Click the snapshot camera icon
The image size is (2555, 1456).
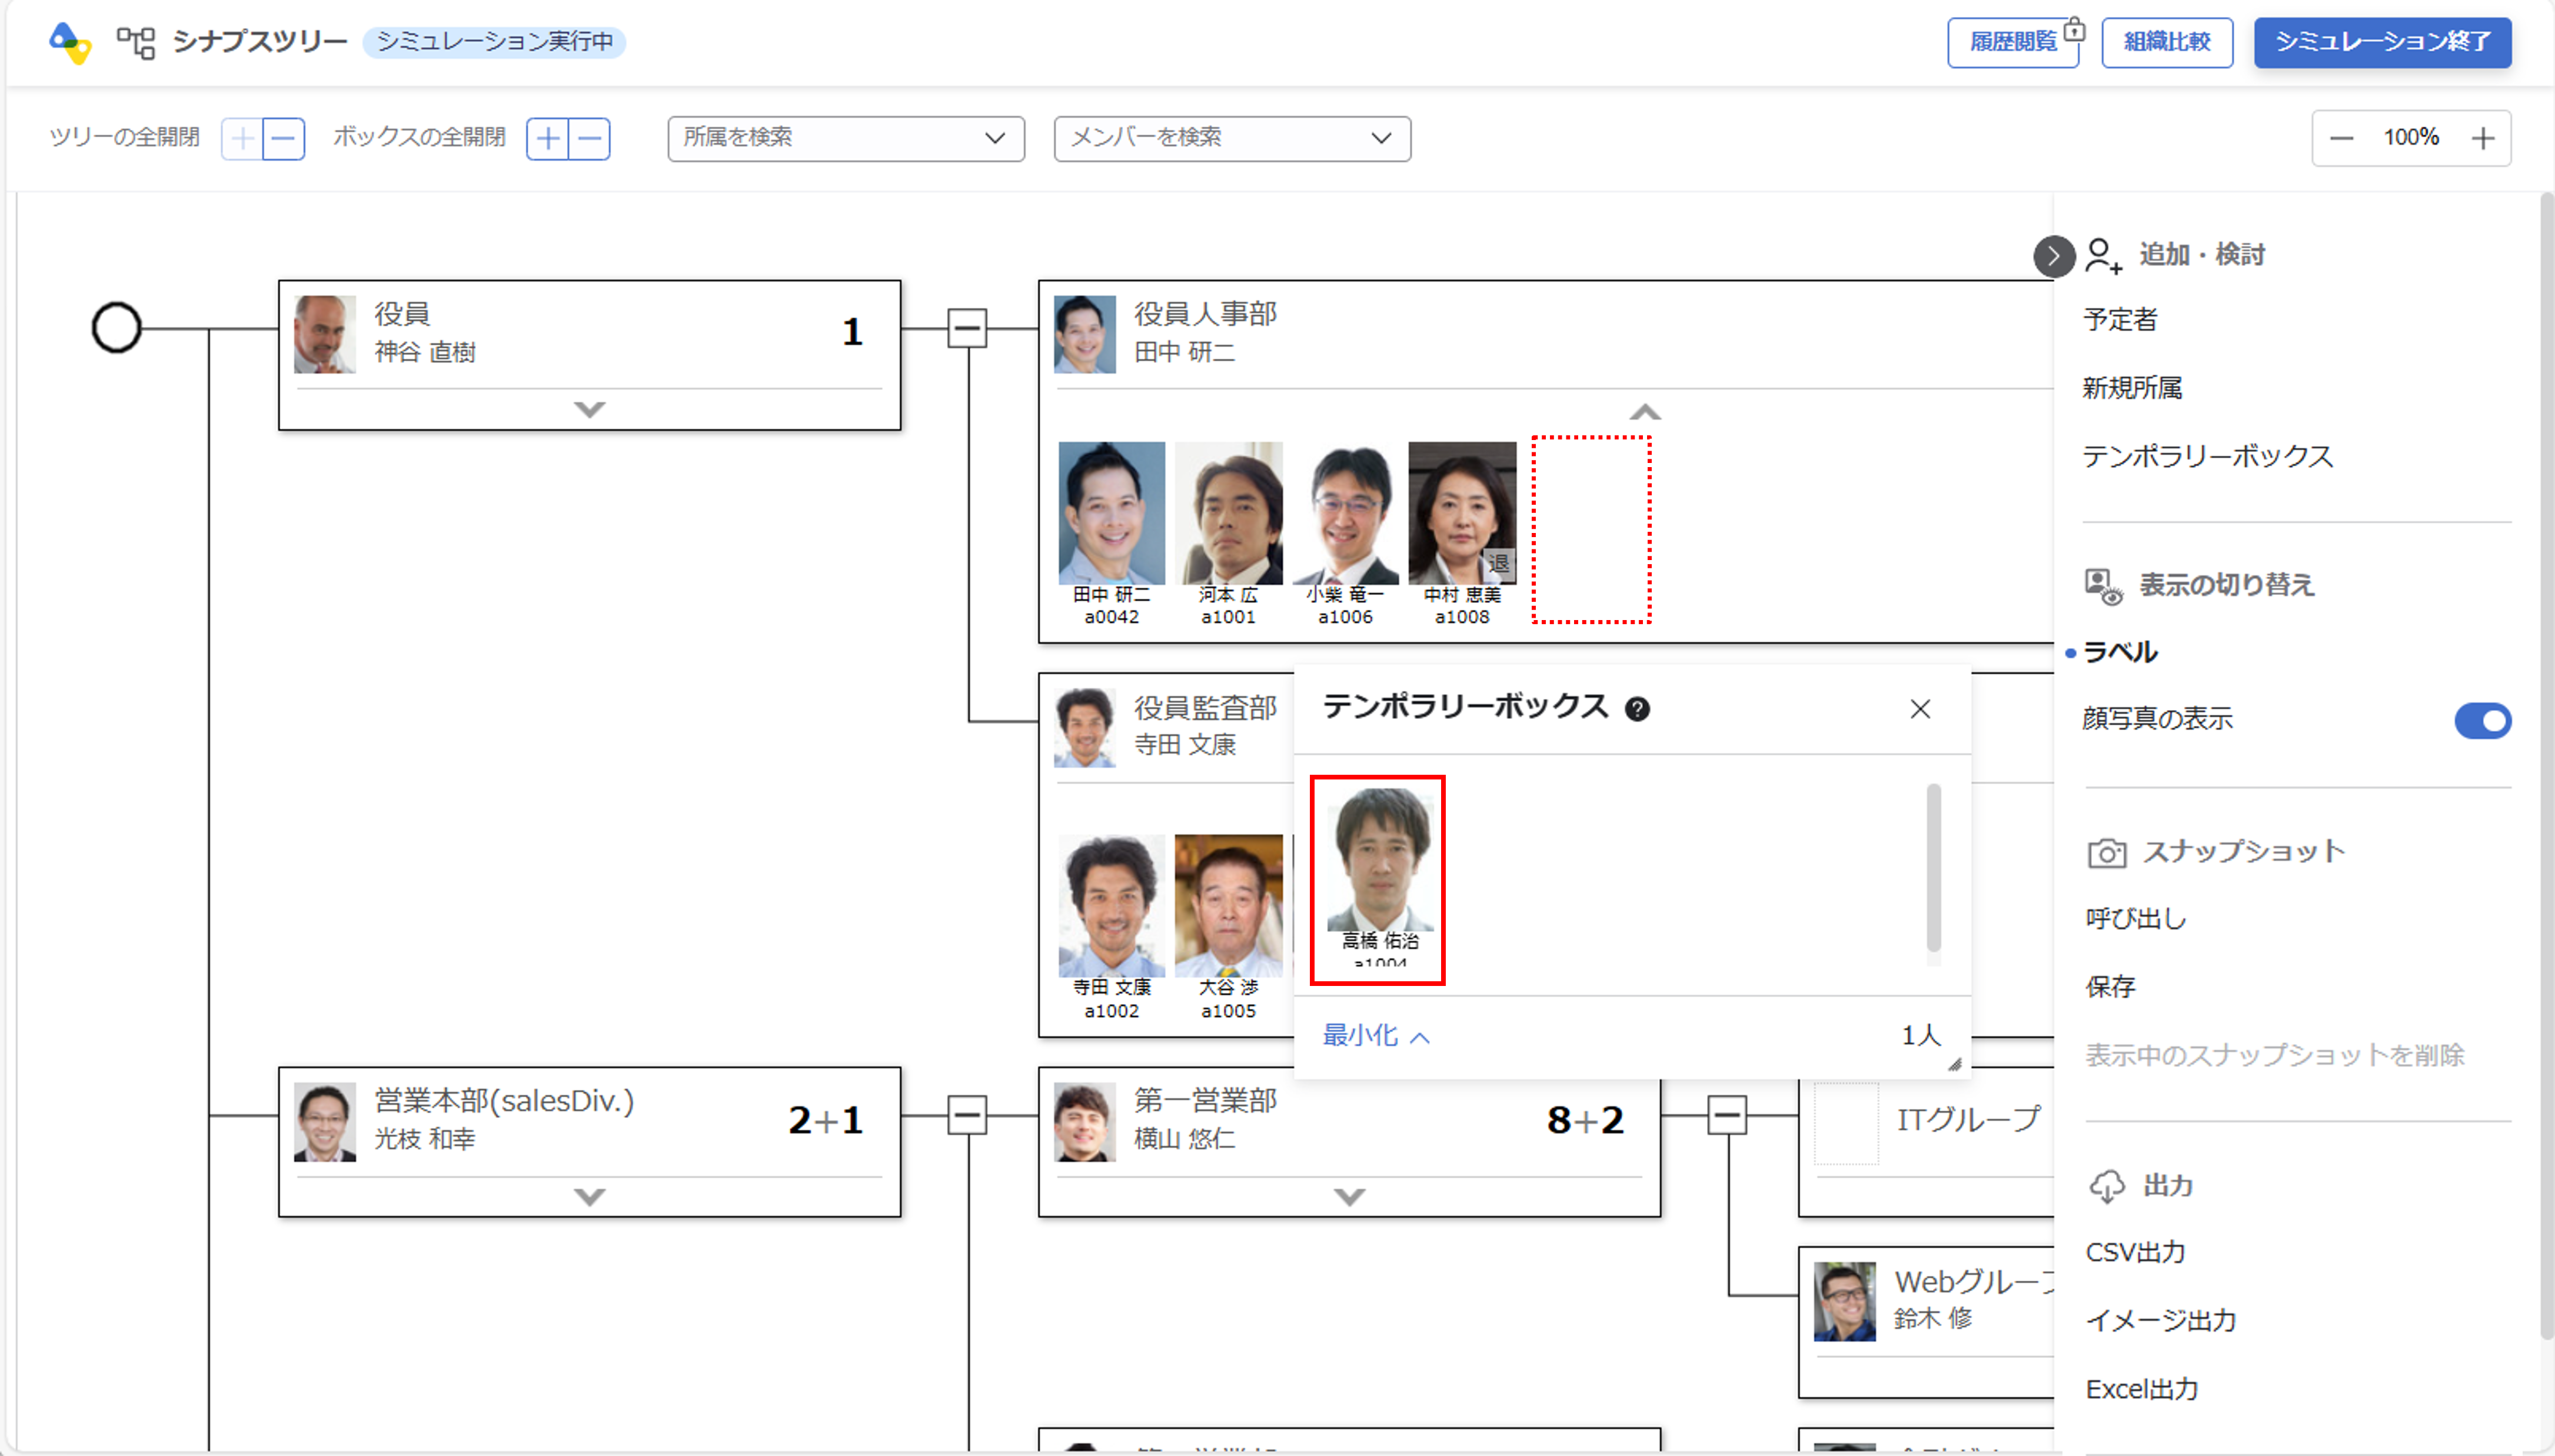point(2106,853)
